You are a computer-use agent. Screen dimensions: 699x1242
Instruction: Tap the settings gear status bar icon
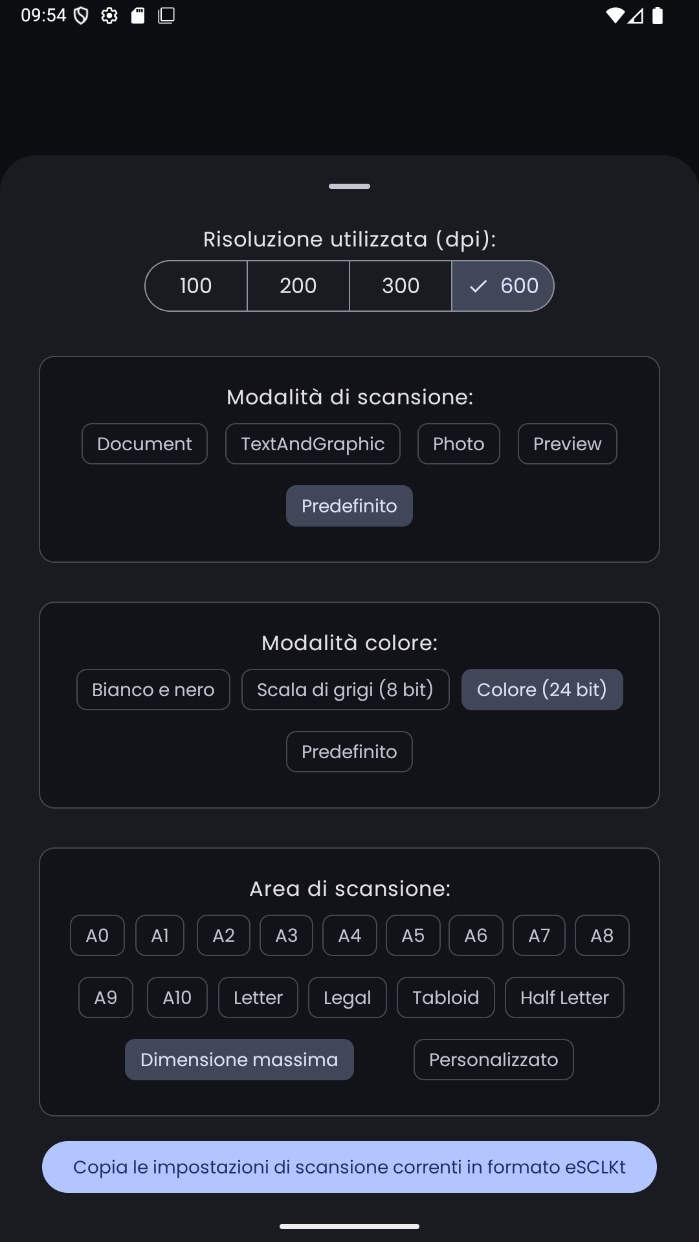(x=109, y=16)
